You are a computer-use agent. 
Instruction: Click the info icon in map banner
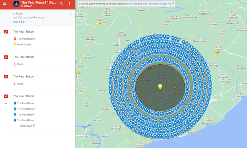tap(80, 4)
